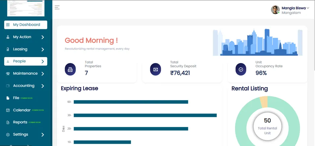Select the My Action menu label

tap(22, 37)
